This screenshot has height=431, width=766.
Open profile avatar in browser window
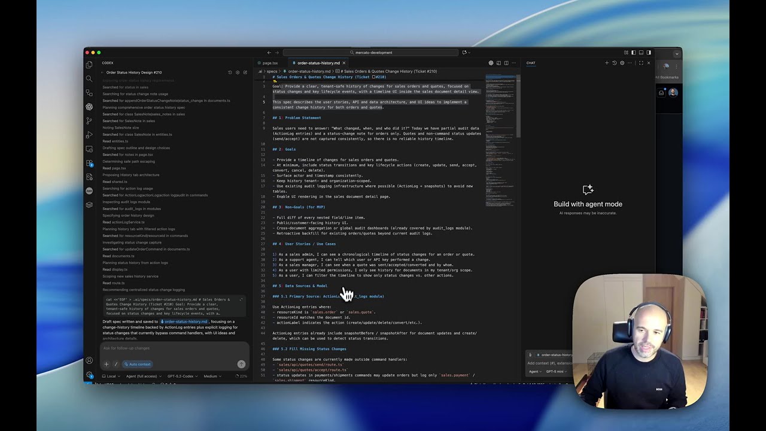click(x=673, y=92)
